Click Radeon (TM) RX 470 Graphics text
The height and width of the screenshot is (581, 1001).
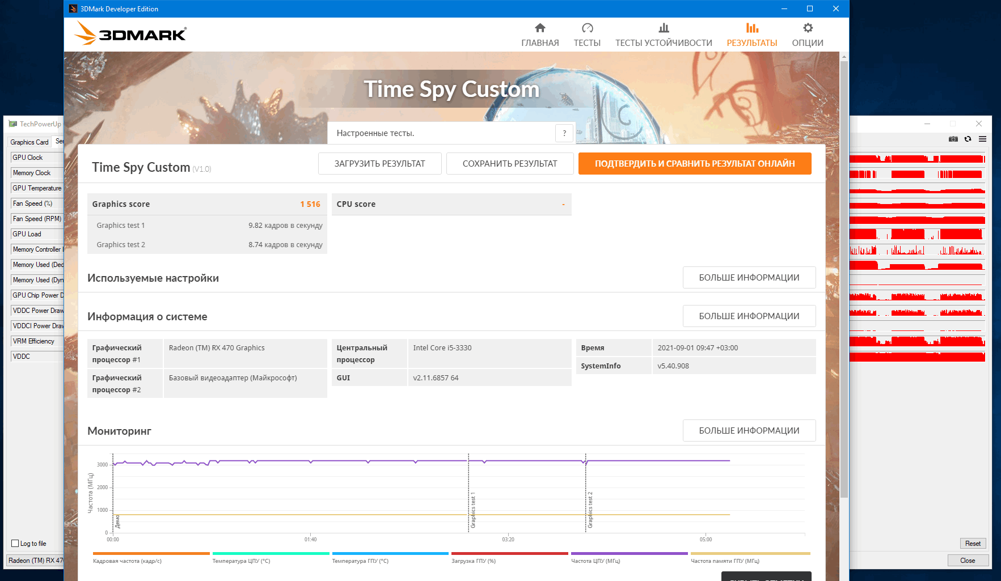click(x=217, y=347)
